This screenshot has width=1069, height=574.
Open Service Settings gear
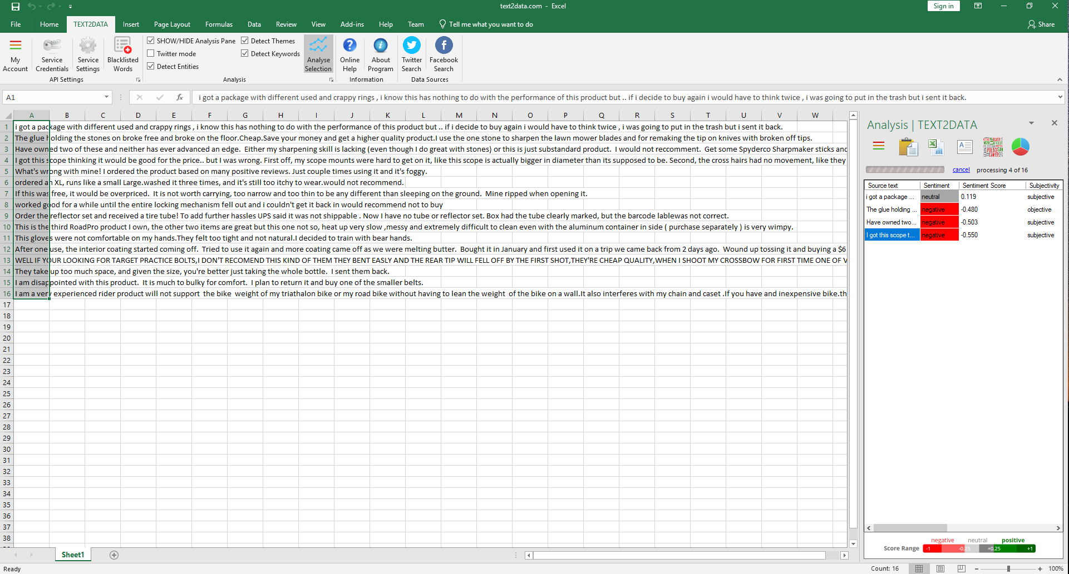pyautogui.click(x=88, y=55)
